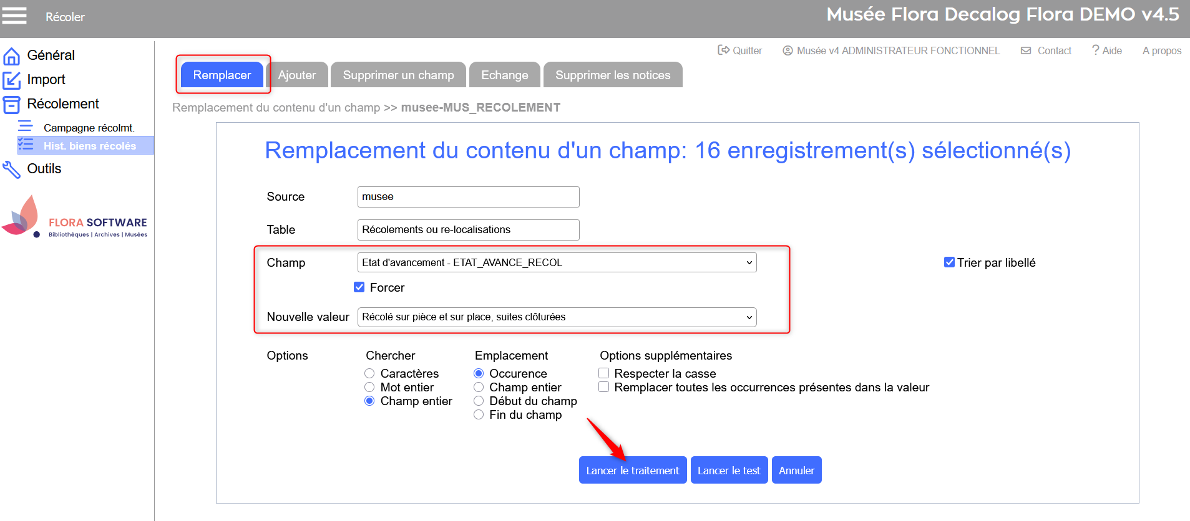Click the Campagne récolmt. list icon

[x=25, y=125]
